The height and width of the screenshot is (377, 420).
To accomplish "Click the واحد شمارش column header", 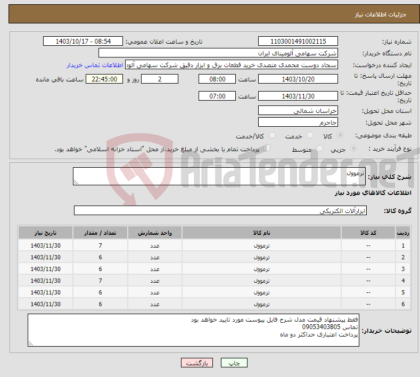I will (155, 233).
